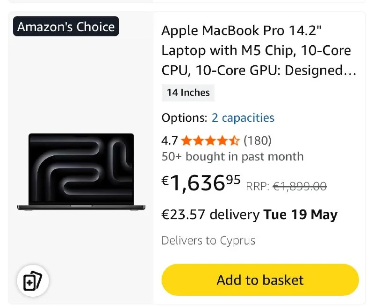Select the 14 Inches size chip
The height and width of the screenshot is (307, 374).
point(188,92)
